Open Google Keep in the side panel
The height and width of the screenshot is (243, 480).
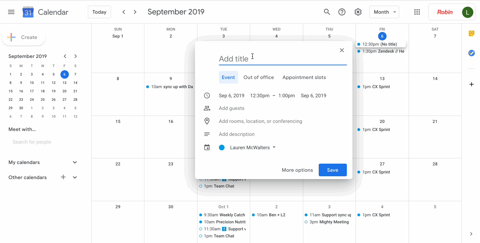[x=471, y=33]
